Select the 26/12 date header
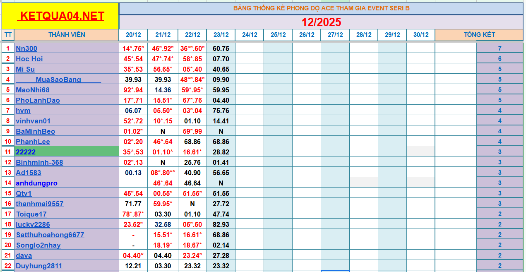 [x=307, y=35]
